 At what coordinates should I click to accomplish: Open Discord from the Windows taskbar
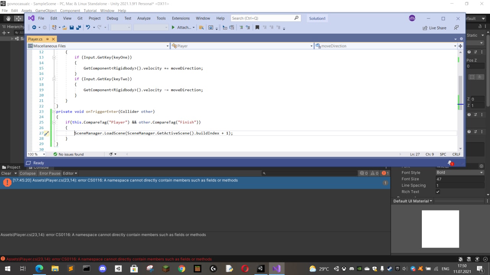(x=102, y=269)
